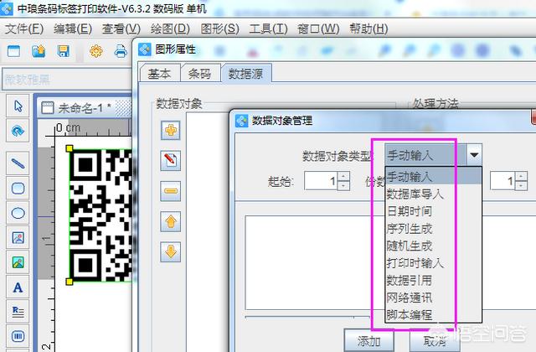Choose 随机生成 from dropdown list
Screen dimensions: 536x352
pyautogui.click(x=434, y=246)
